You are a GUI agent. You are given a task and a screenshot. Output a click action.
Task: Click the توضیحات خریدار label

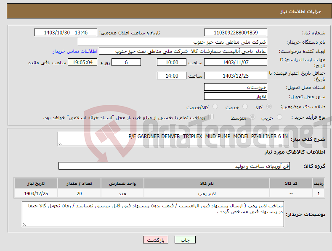(x=305, y=214)
